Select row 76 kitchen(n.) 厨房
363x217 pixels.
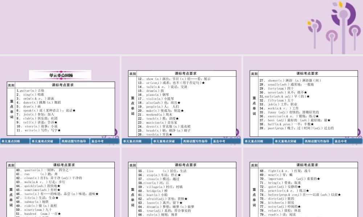click(x=277, y=203)
